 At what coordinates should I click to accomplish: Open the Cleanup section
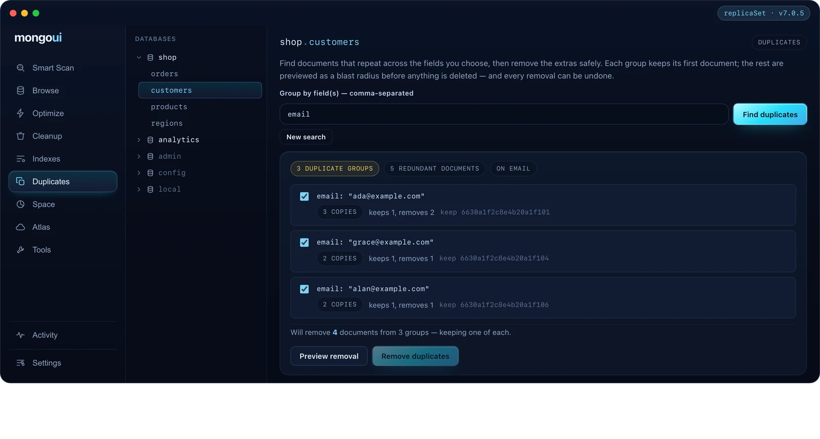(x=63, y=136)
